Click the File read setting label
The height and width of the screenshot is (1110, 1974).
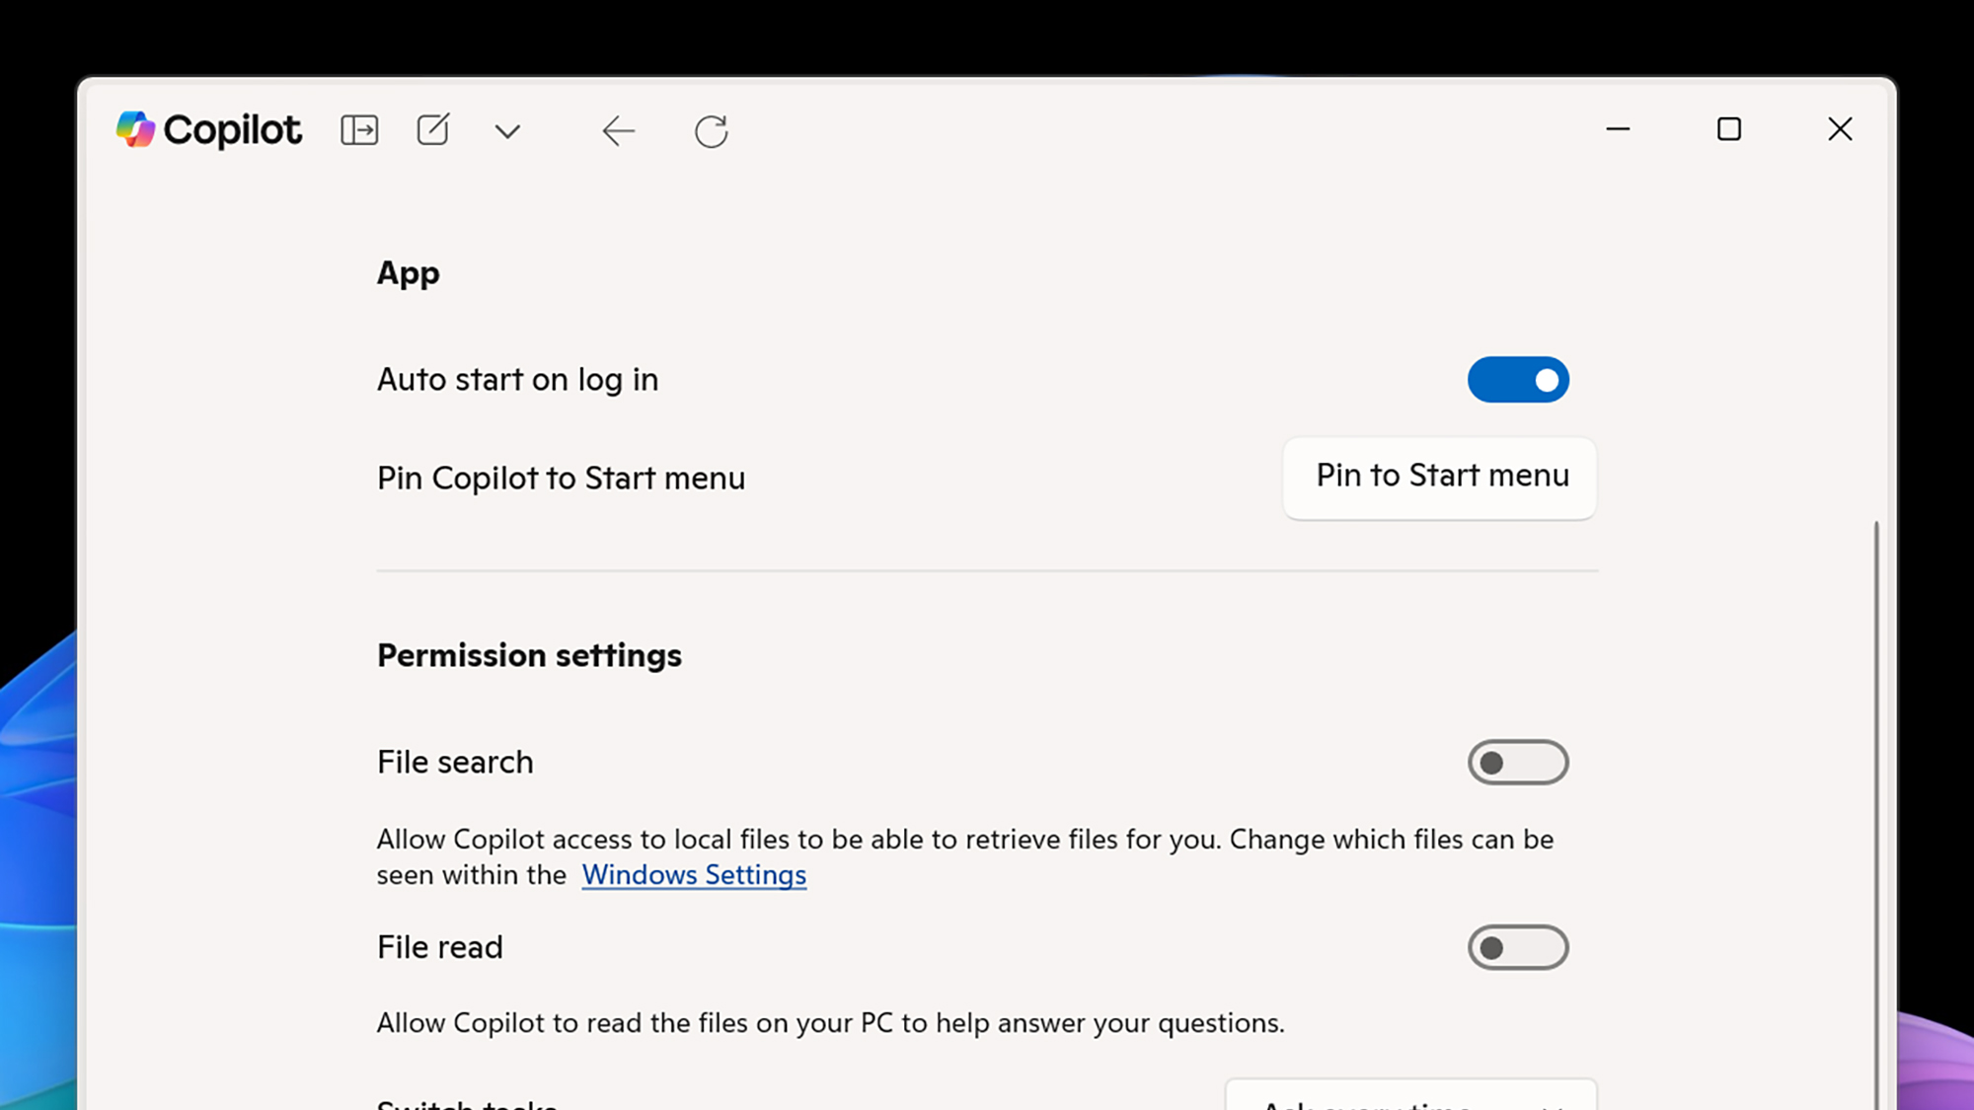coord(440,948)
